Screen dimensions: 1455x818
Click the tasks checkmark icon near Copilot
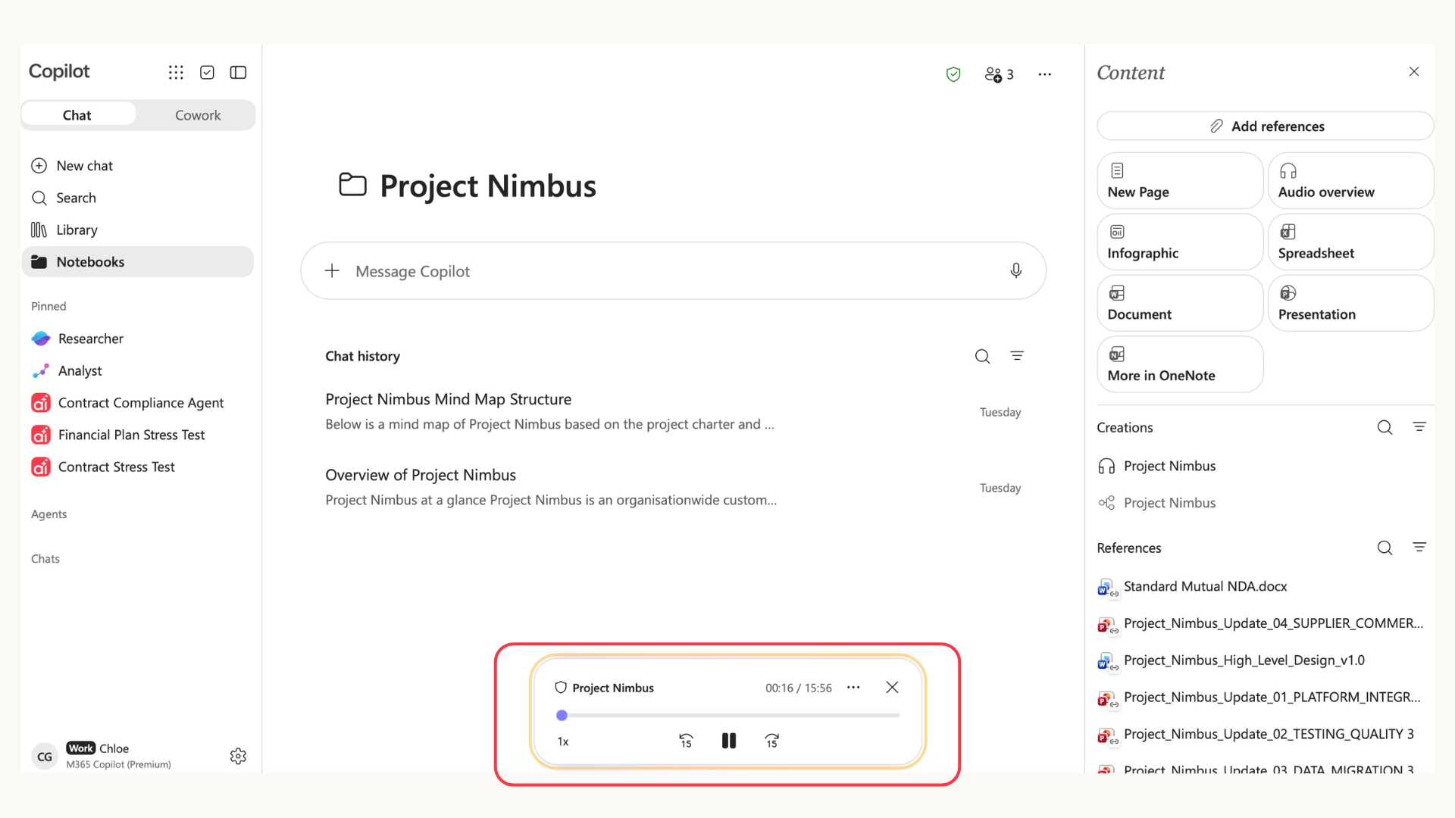pos(207,72)
